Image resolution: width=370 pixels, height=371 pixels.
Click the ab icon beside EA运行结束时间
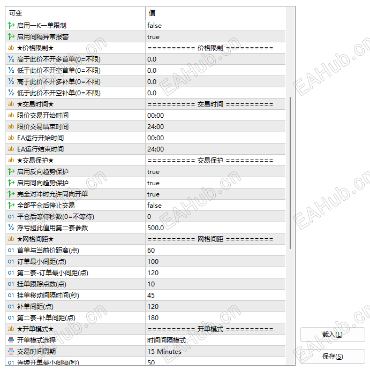[x=11, y=149]
